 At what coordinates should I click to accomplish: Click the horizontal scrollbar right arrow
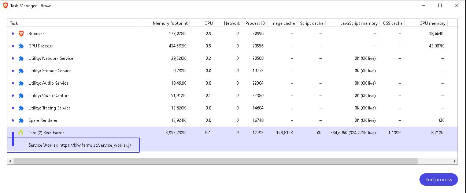pyautogui.click(x=455, y=161)
